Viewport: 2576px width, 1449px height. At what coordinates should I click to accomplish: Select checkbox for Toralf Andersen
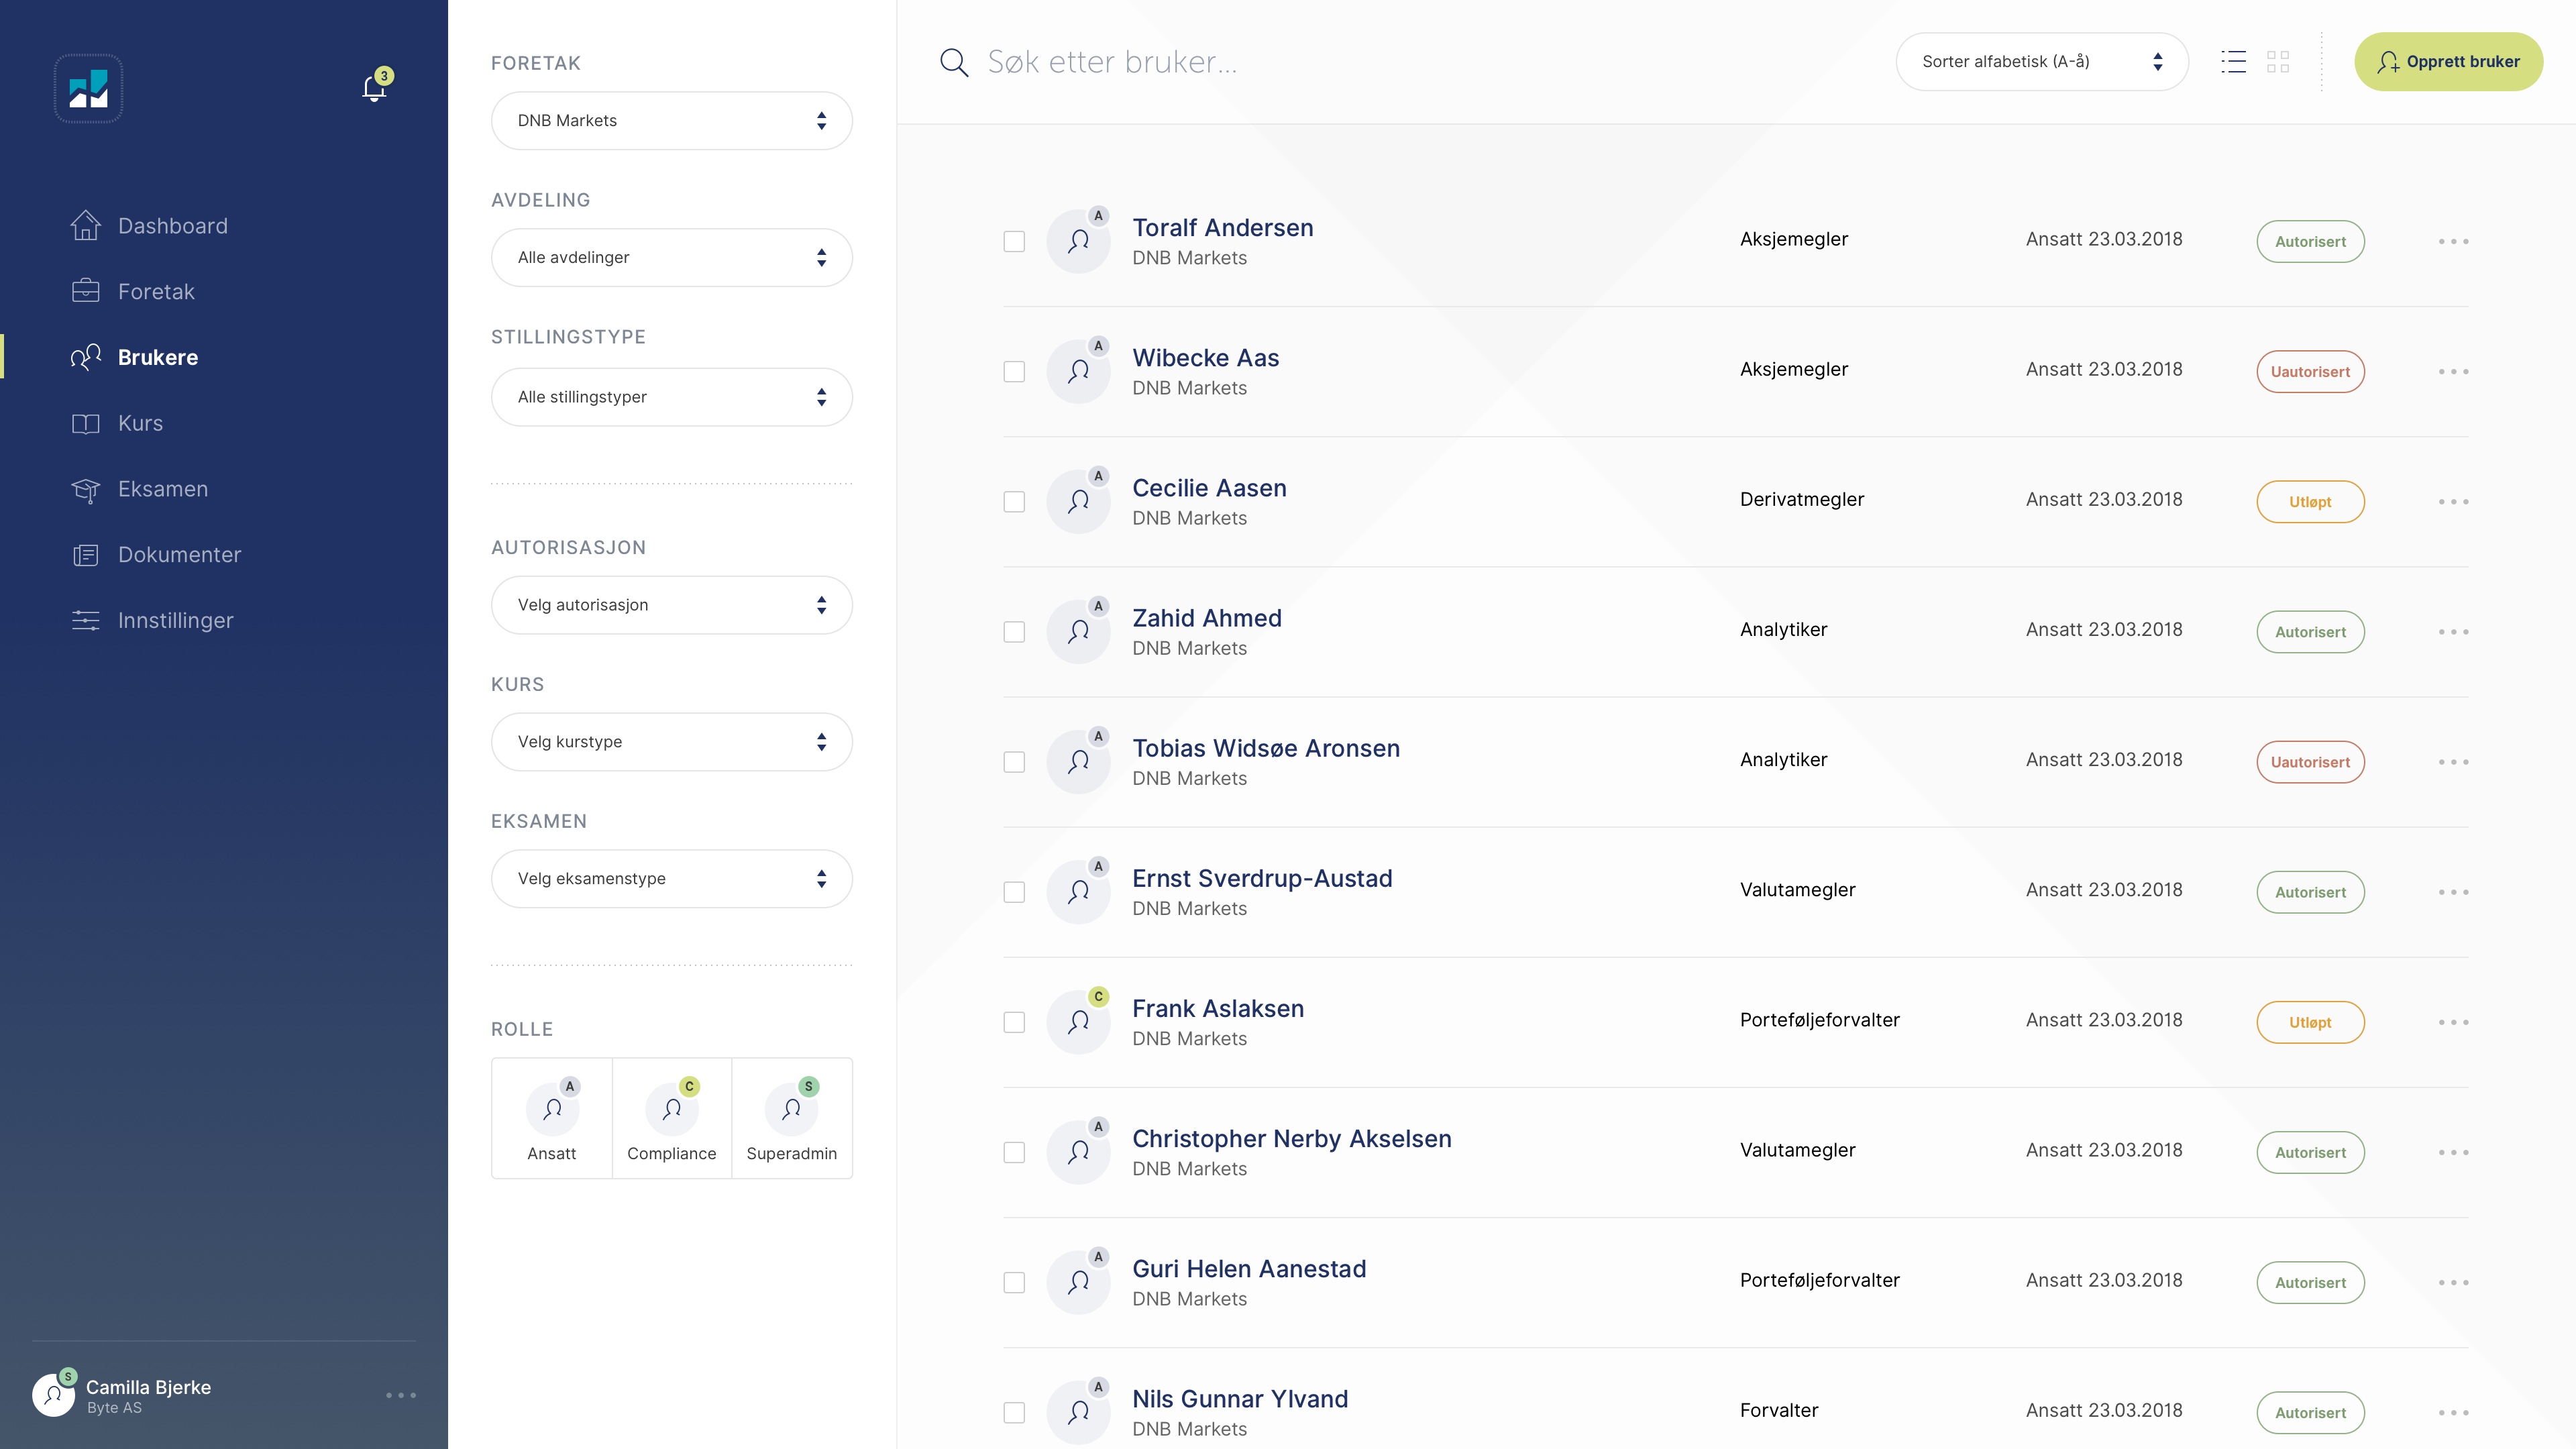(1014, 241)
